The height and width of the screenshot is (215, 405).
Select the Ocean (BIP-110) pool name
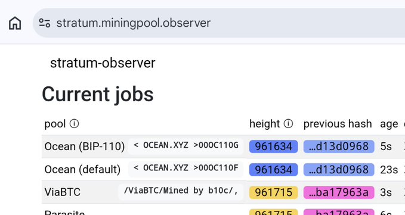click(85, 147)
